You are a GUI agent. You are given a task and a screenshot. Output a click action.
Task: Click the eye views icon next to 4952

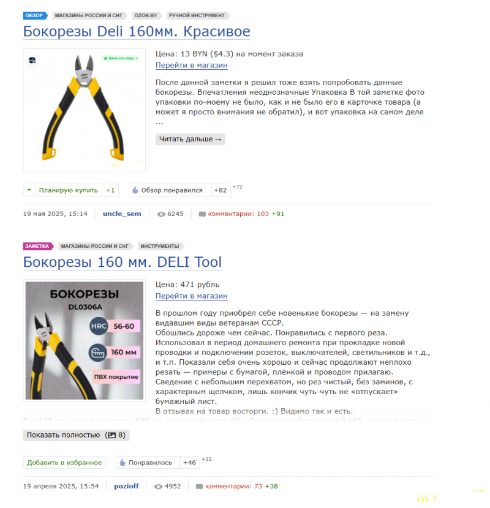tap(158, 487)
